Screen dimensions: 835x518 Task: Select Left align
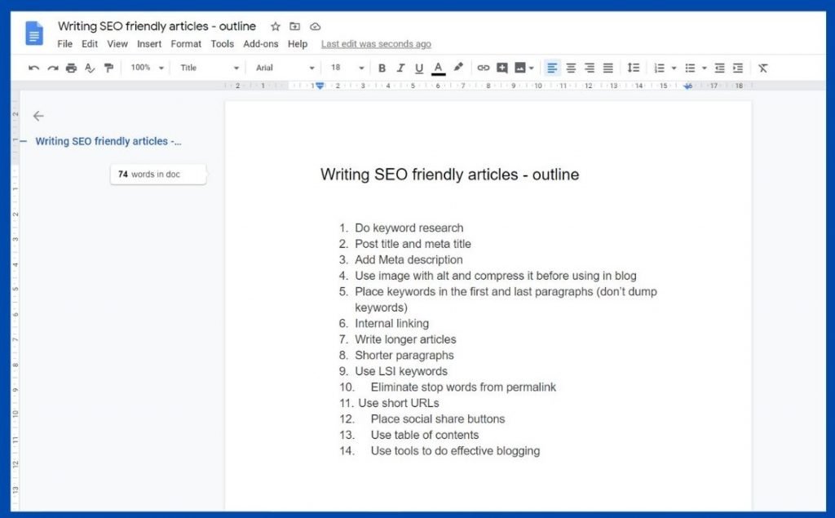pyautogui.click(x=552, y=69)
